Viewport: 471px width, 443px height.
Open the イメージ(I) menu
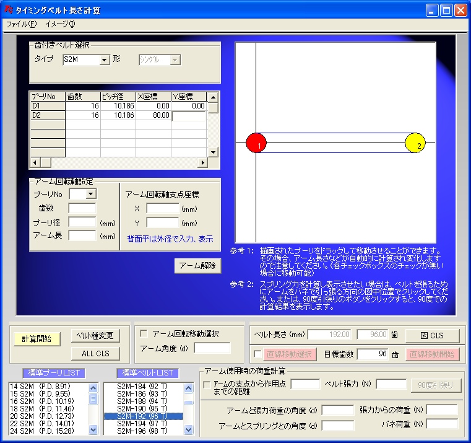(x=60, y=24)
